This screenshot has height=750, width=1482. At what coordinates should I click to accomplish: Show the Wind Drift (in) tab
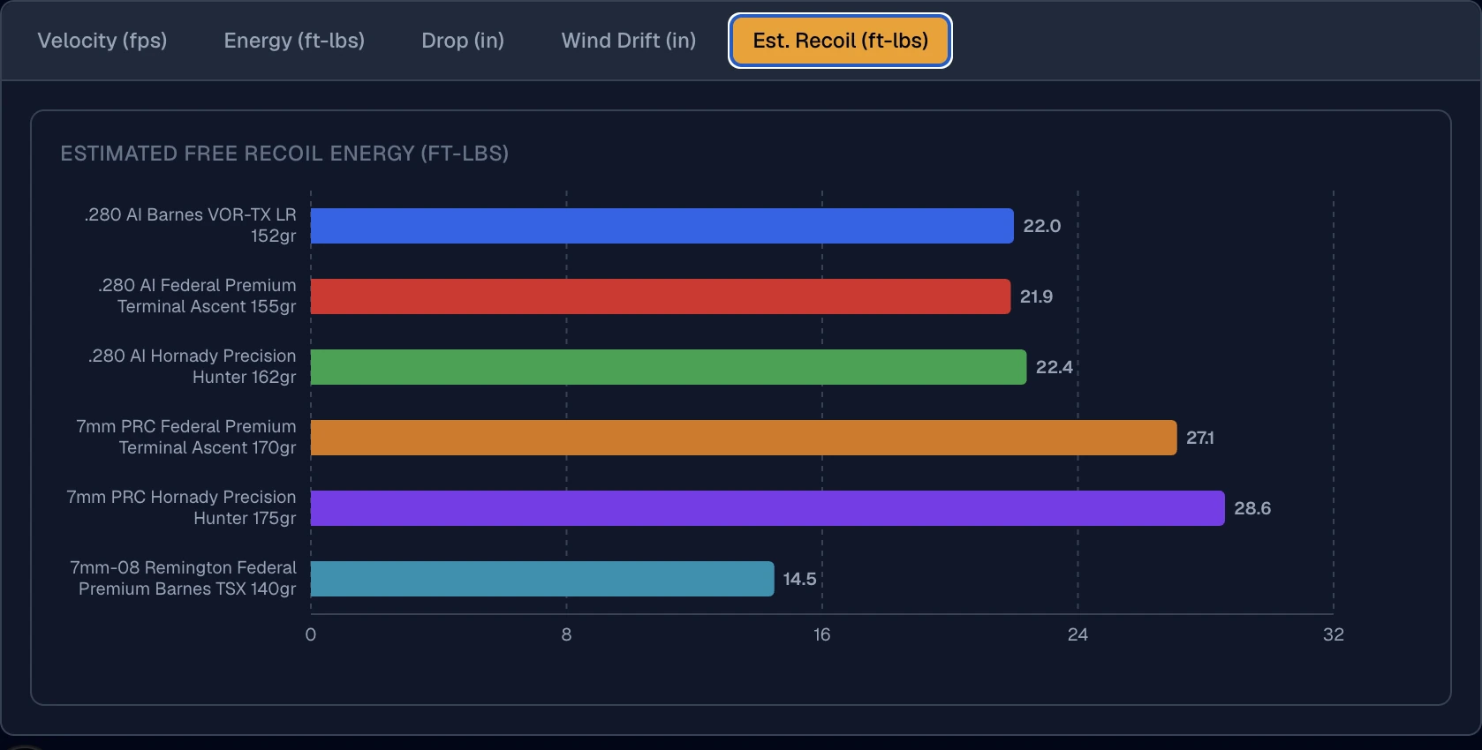click(x=629, y=41)
